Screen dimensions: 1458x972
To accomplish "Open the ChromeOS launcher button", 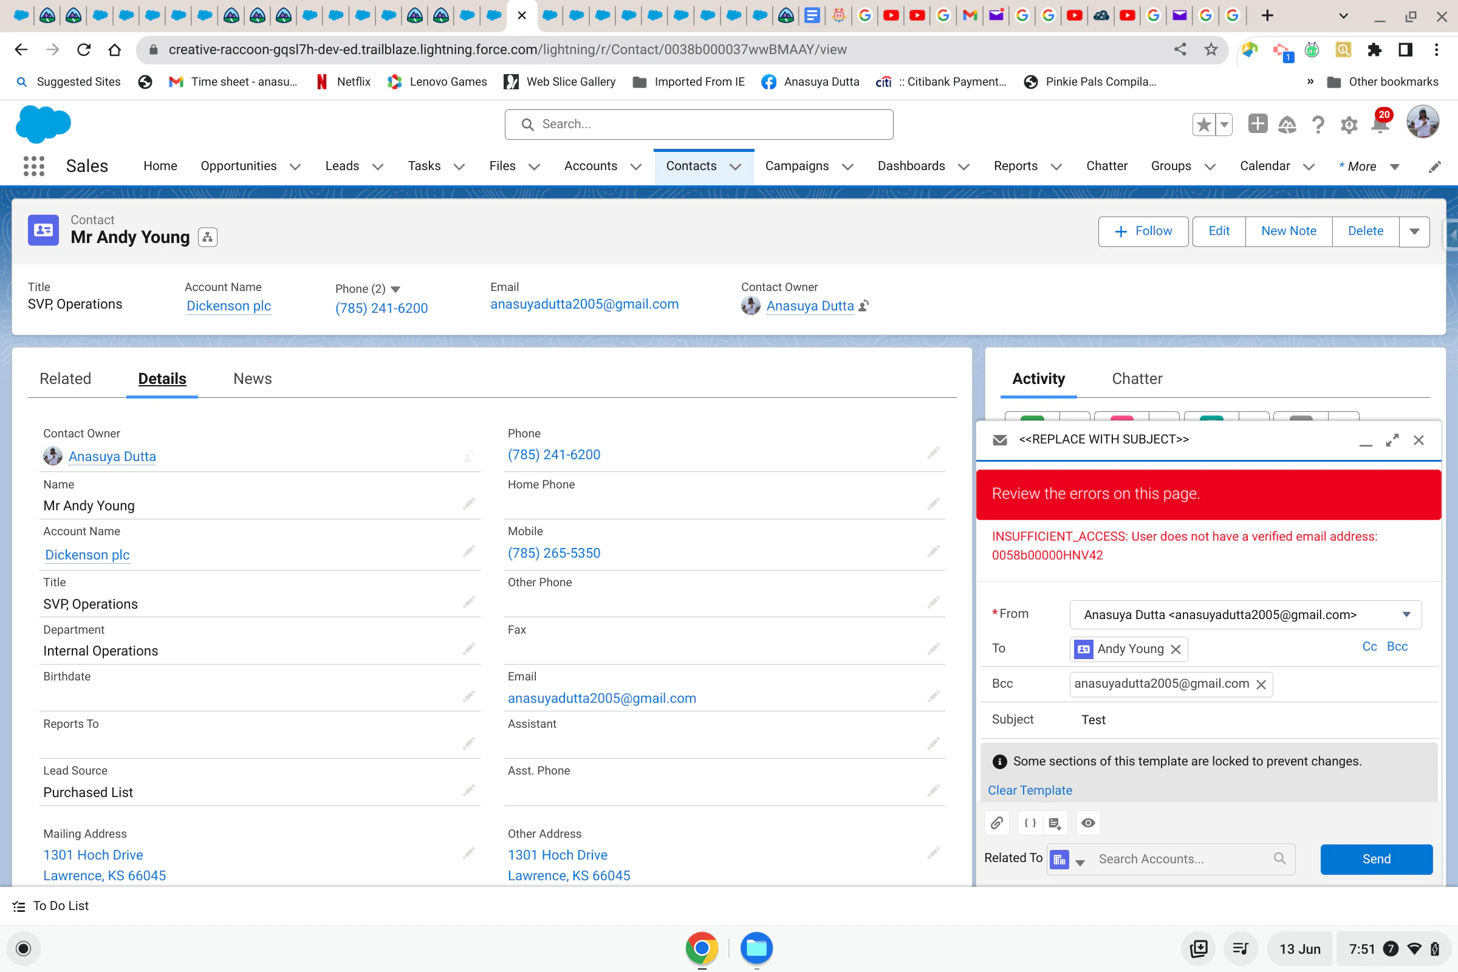I will click(24, 948).
